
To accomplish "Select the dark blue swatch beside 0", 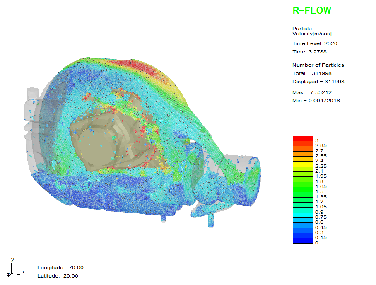I will pos(303,241).
